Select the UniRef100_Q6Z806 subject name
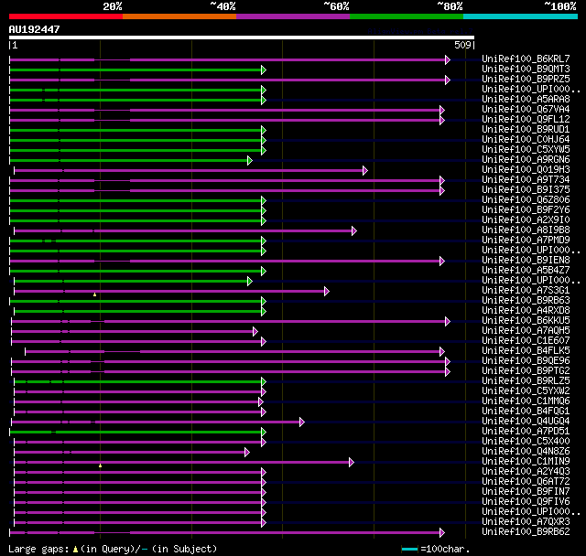 [x=526, y=200]
